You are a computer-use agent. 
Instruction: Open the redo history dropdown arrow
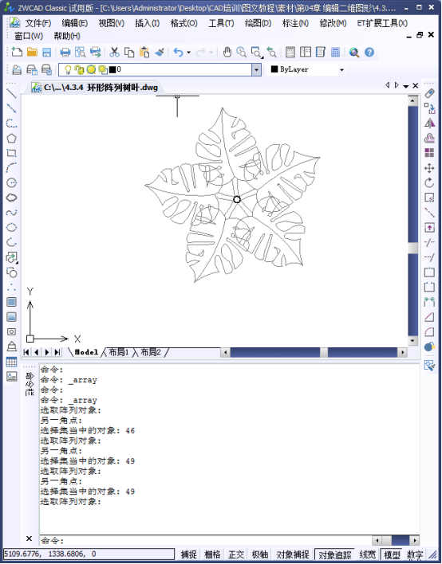click(211, 53)
